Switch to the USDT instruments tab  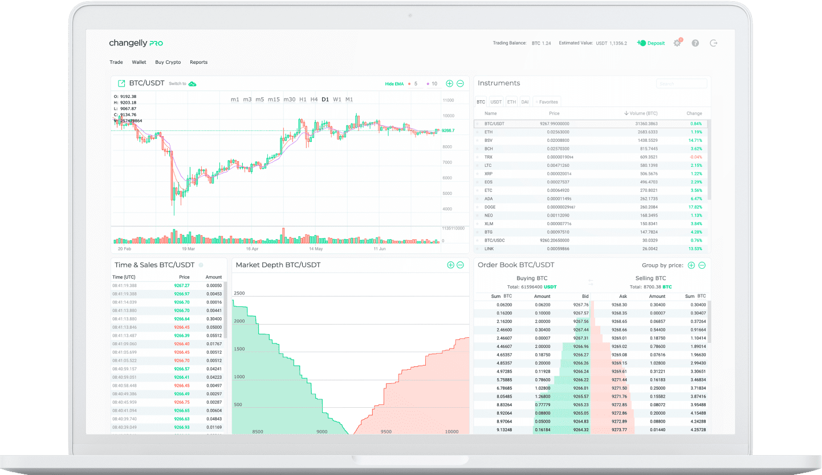[x=495, y=101]
